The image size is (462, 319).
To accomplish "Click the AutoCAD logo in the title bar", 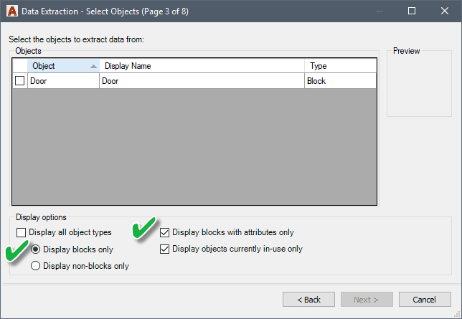I will [11, 11].
